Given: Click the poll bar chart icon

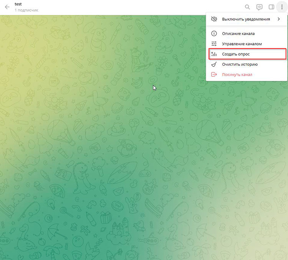Looking at the screenshot, I should click(x=214, y=54).
